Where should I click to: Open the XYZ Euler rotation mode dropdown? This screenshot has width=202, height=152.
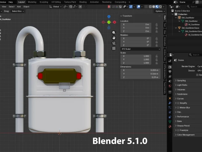click(140, 49)
